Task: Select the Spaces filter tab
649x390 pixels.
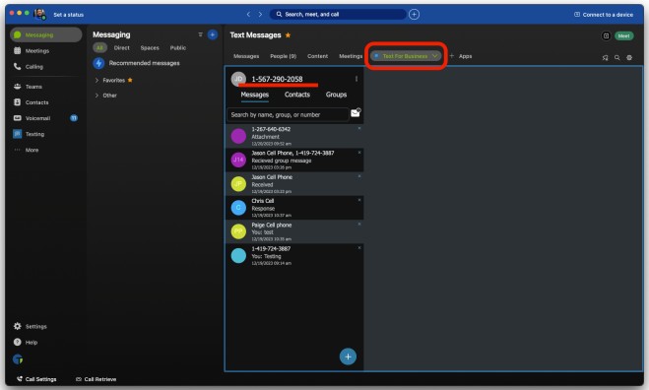Action: [x=150, y=47]
